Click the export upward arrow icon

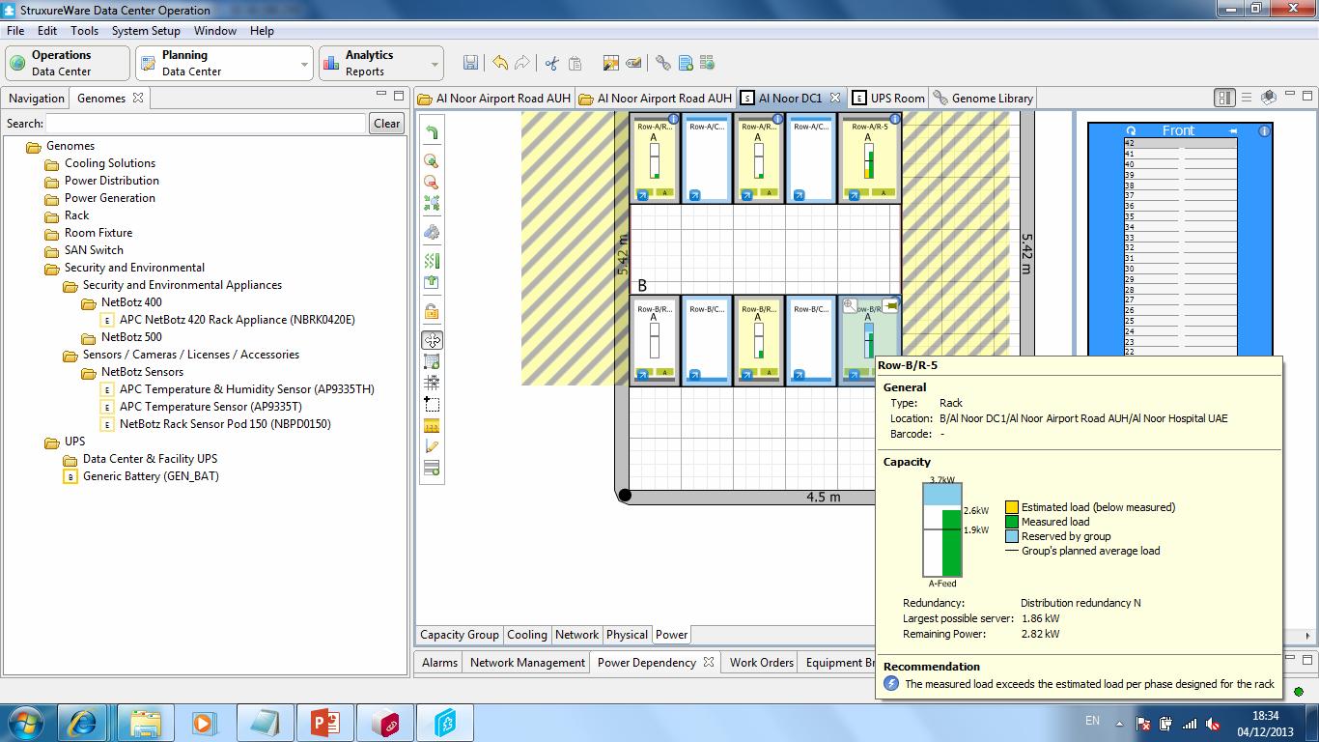(432, 282)
